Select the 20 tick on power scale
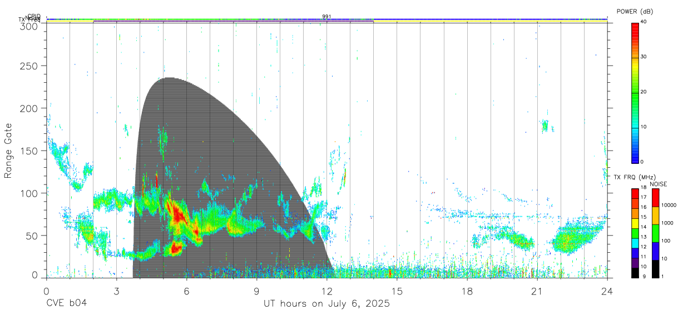Screen dimensions: 683x315 [644, 92]
